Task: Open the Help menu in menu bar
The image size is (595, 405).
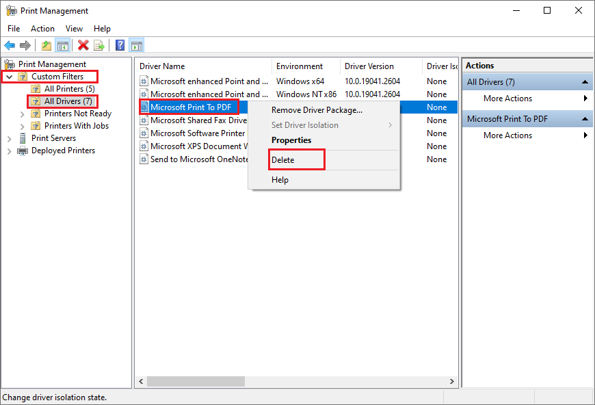Action: (102, 29)
